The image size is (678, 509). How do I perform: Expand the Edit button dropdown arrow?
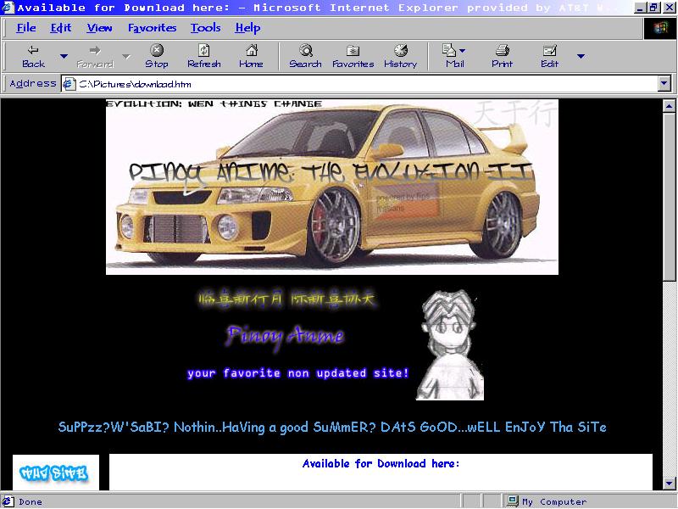(581, 56)
